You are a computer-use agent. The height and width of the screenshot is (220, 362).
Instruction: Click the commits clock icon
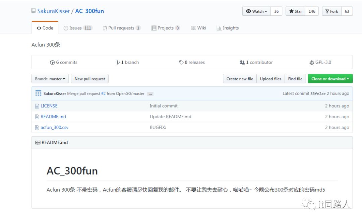click(x=52, y=63)
